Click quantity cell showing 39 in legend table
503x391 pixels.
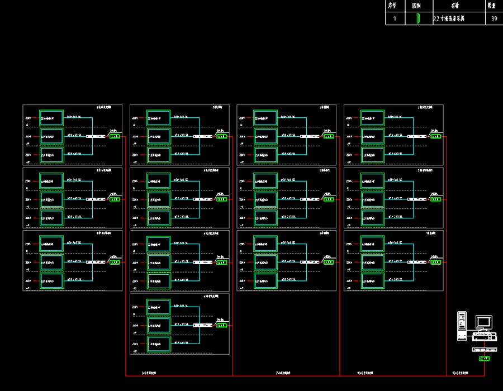pyautogui.click(x=493, y=18)
